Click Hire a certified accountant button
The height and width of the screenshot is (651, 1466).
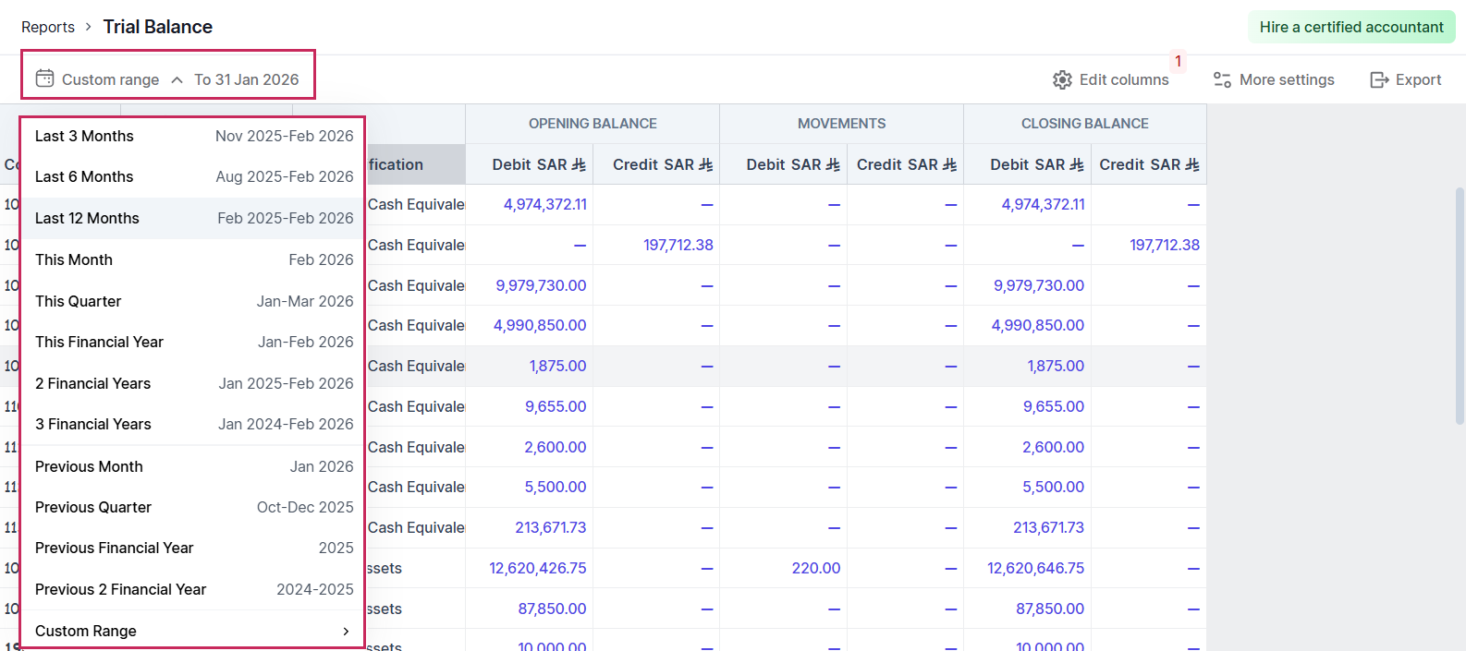tap(1350, 27)
